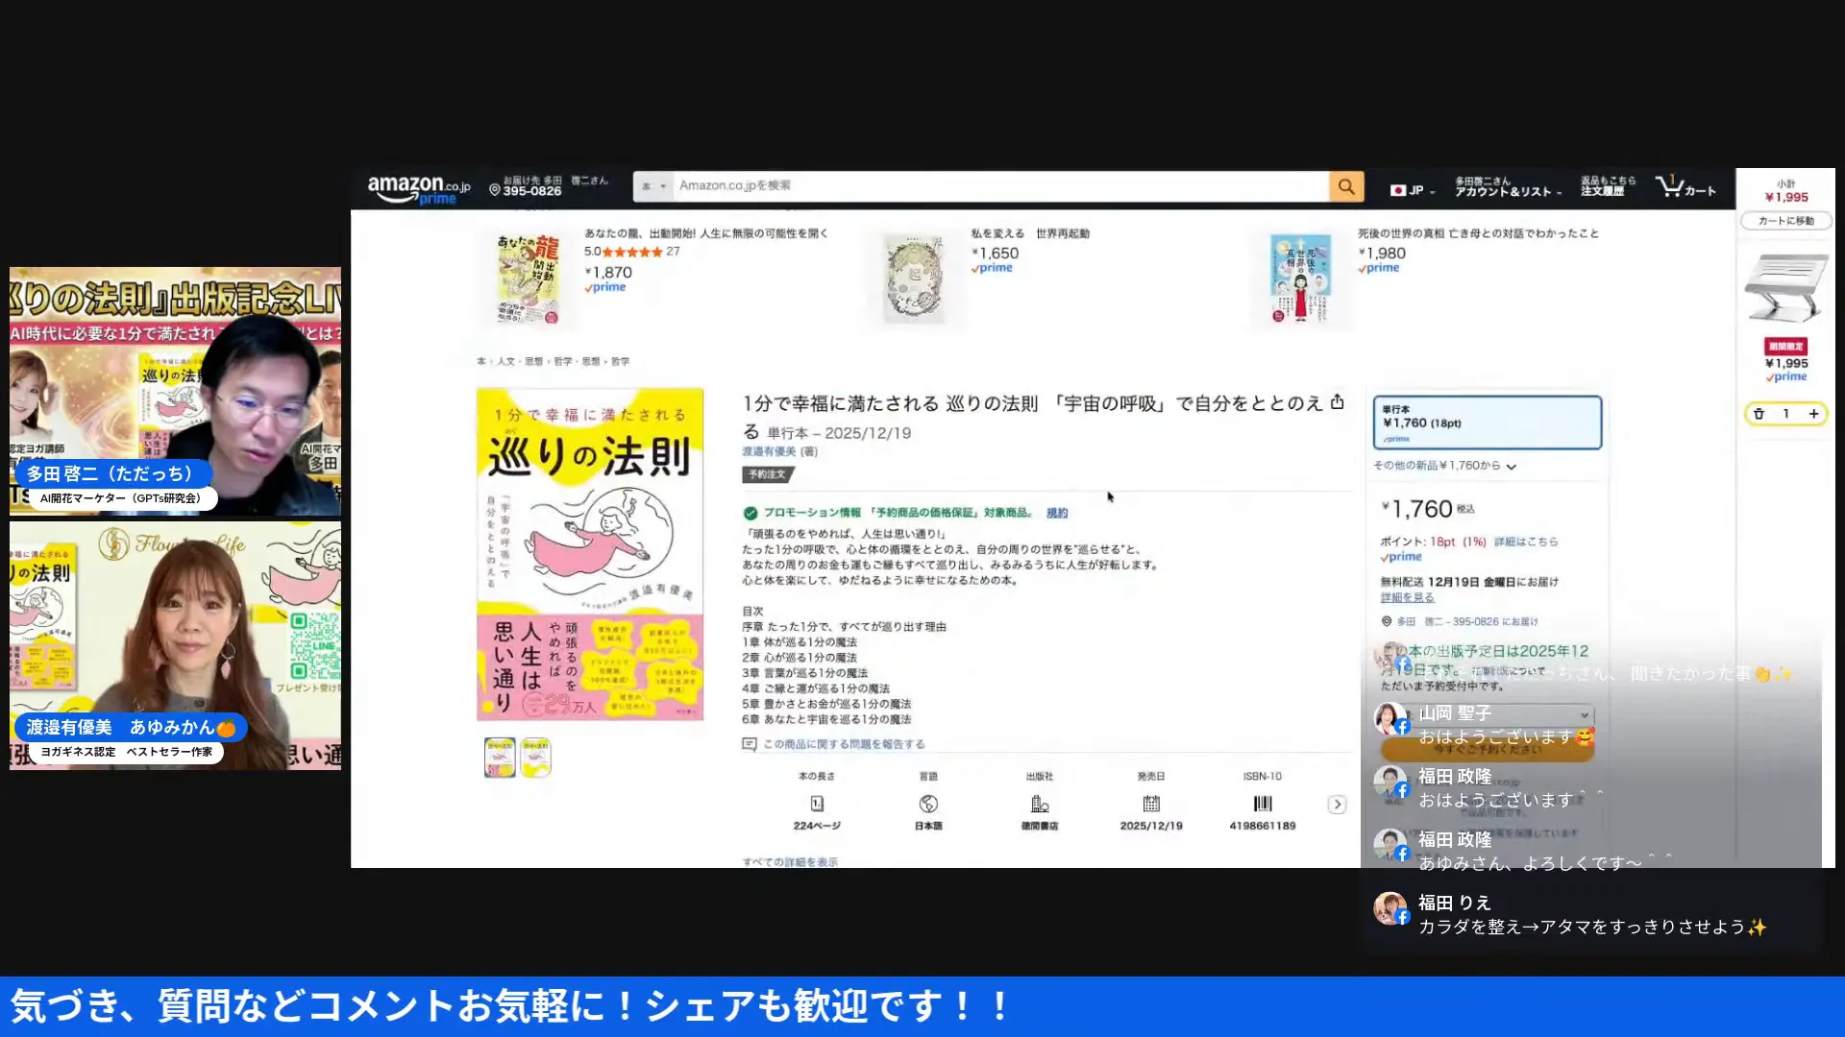Click the share icon beside the book title

pos(1337,403)
